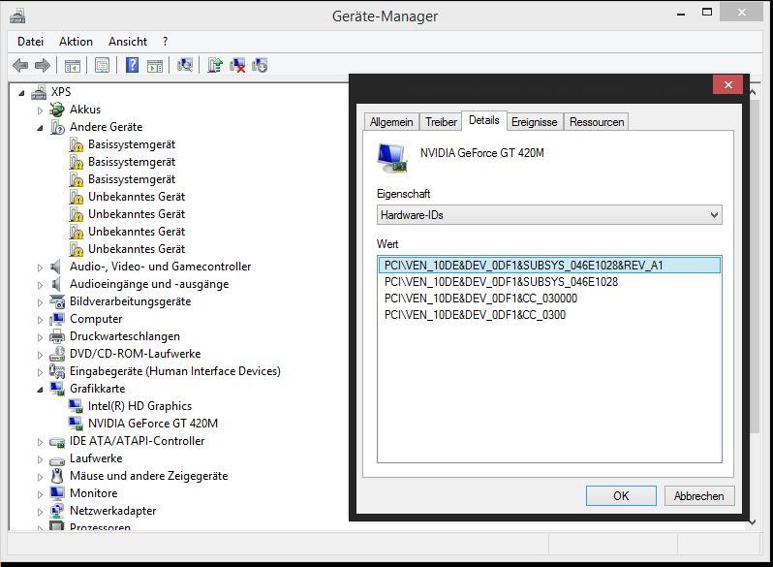Switch to the Ressourcen tab
Screen dimensions: 773x567
pyautogui.click(x=597, y=122)
